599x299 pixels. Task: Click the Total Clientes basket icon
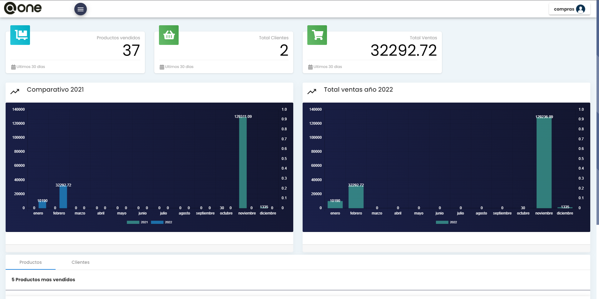(x=169, y=35)
